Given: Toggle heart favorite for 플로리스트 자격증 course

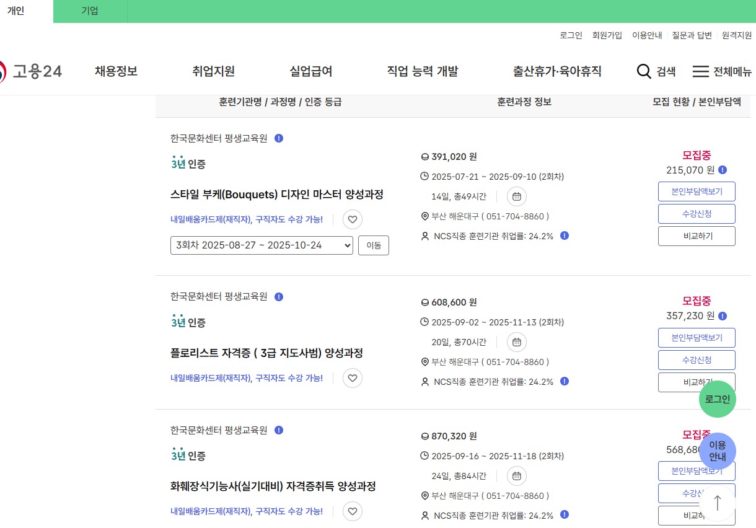Looking at the screenshot, I should pyautogui.click(x=353, y=378).
